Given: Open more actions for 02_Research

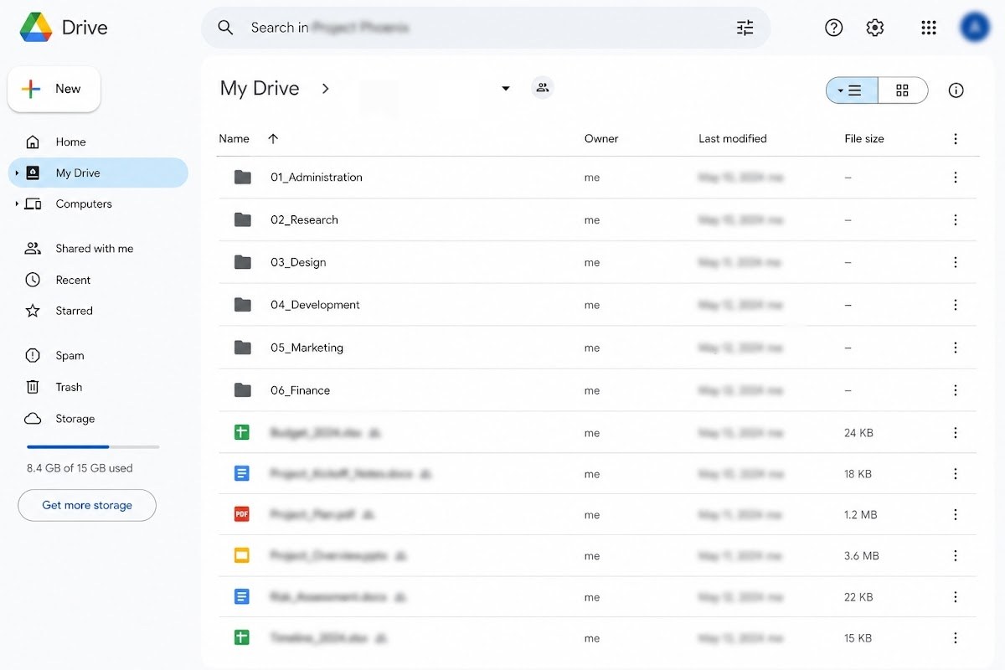Looking at the screenshot, I should tap(956, 220).
